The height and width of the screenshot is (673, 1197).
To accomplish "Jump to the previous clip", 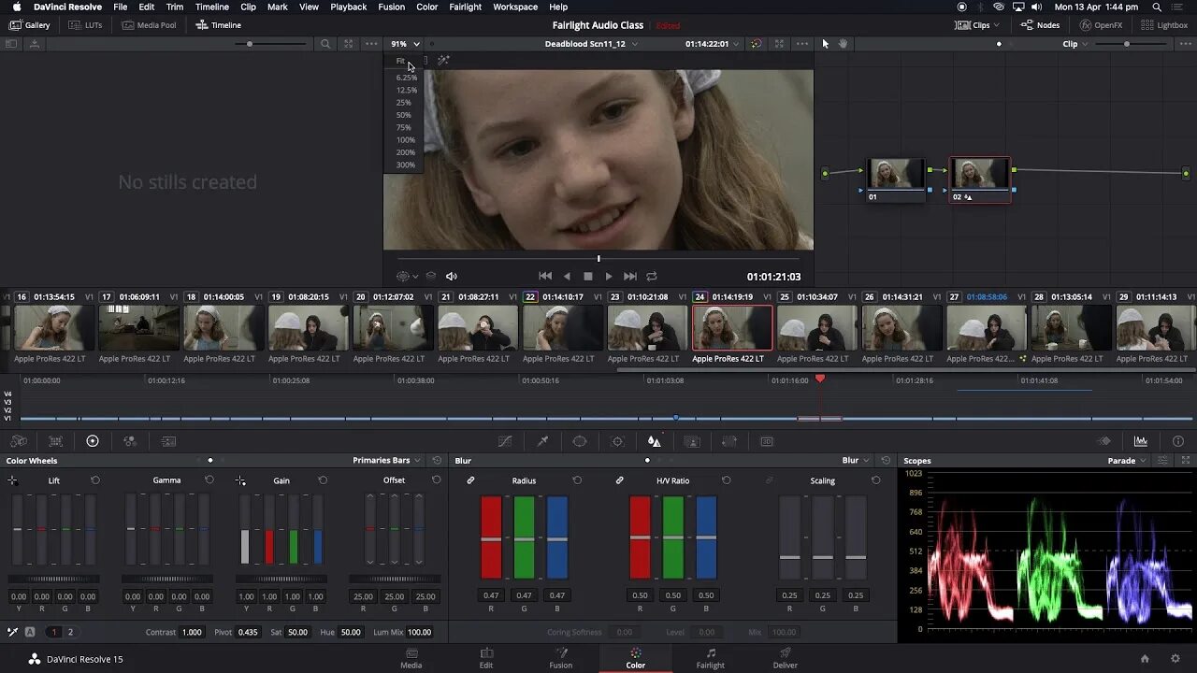I will pos(545,276).
